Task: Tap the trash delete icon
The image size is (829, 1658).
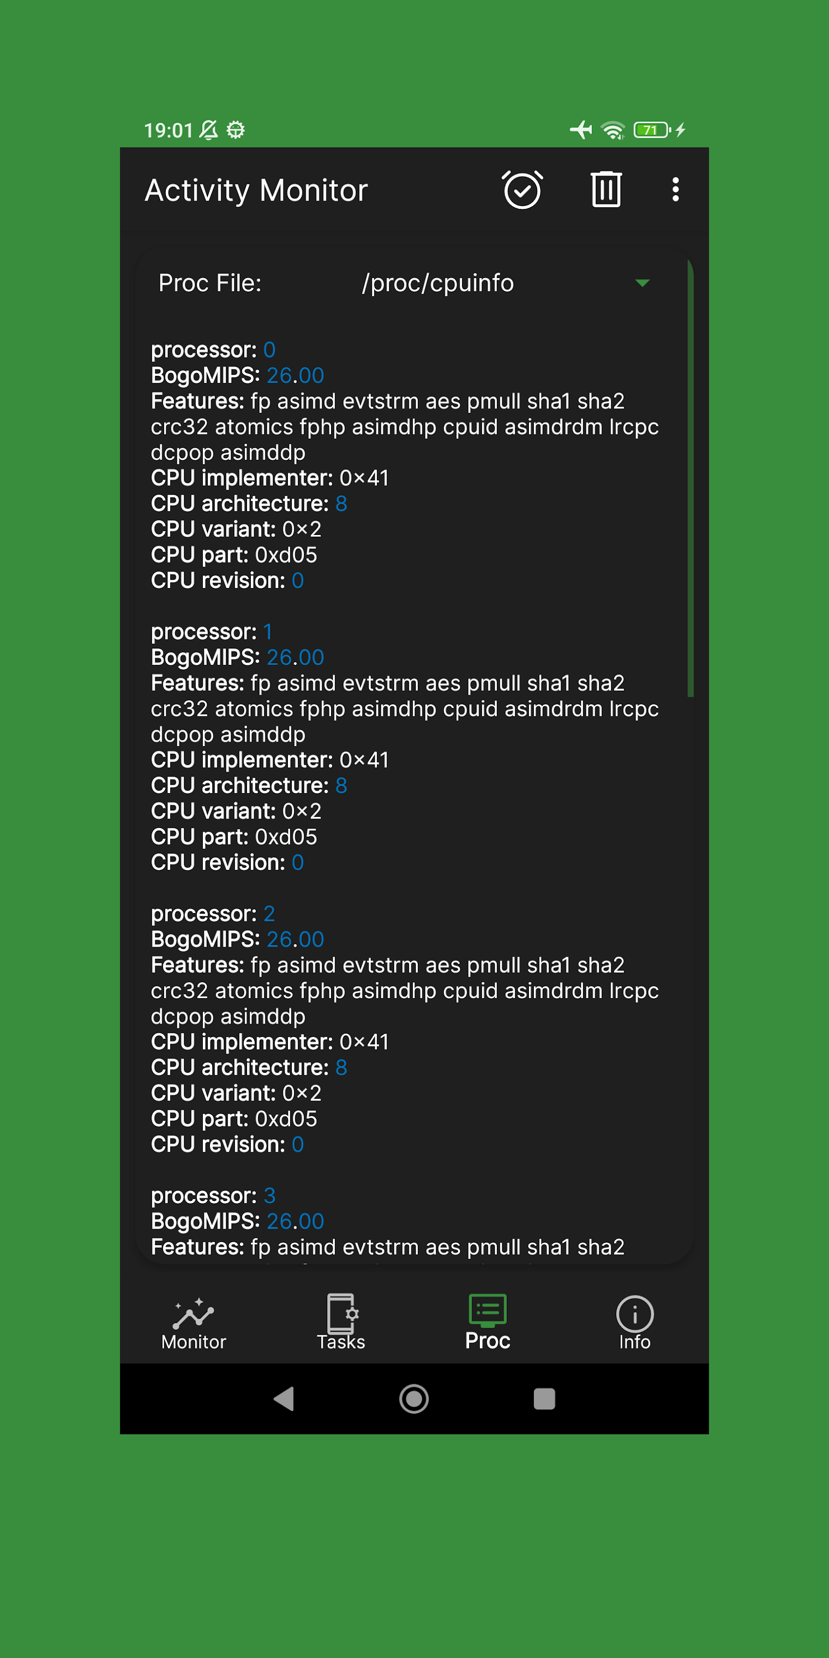Action: point(606,190)
